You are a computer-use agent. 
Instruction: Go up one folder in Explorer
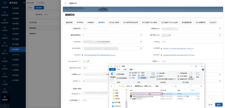(x=120, y=86)
